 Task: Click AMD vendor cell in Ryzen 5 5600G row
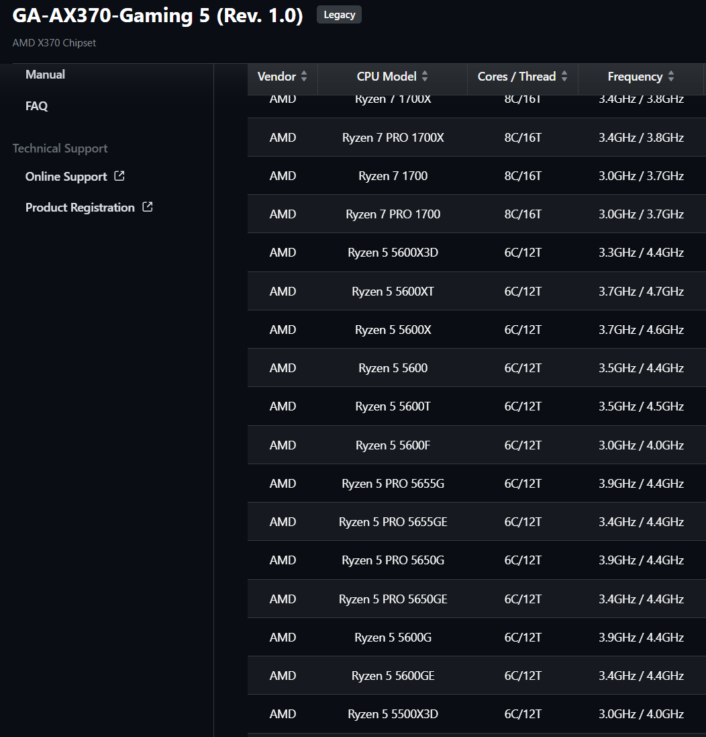(283, 638)
